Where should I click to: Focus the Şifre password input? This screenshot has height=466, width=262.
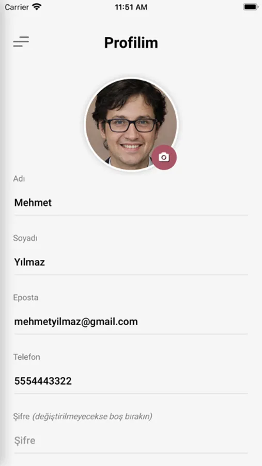click(131, 441)
